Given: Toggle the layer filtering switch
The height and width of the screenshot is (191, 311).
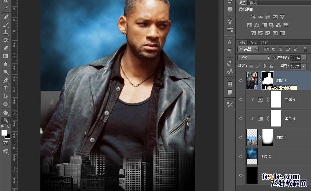Looking at the screenshot, I should (x=305, y=49).
